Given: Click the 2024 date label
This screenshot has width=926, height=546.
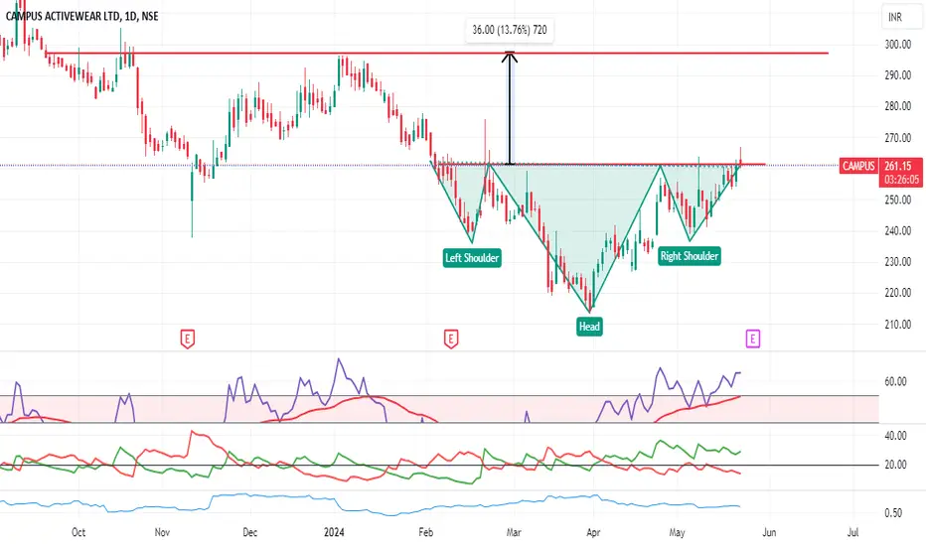Looking at the screenshot, I should point(334,532).
